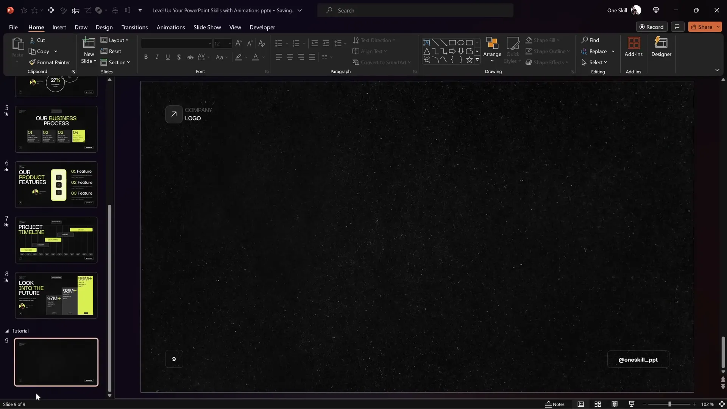727x409 pixels.
Task: Enable strikethrough on selected text
Action: [190, 57]
